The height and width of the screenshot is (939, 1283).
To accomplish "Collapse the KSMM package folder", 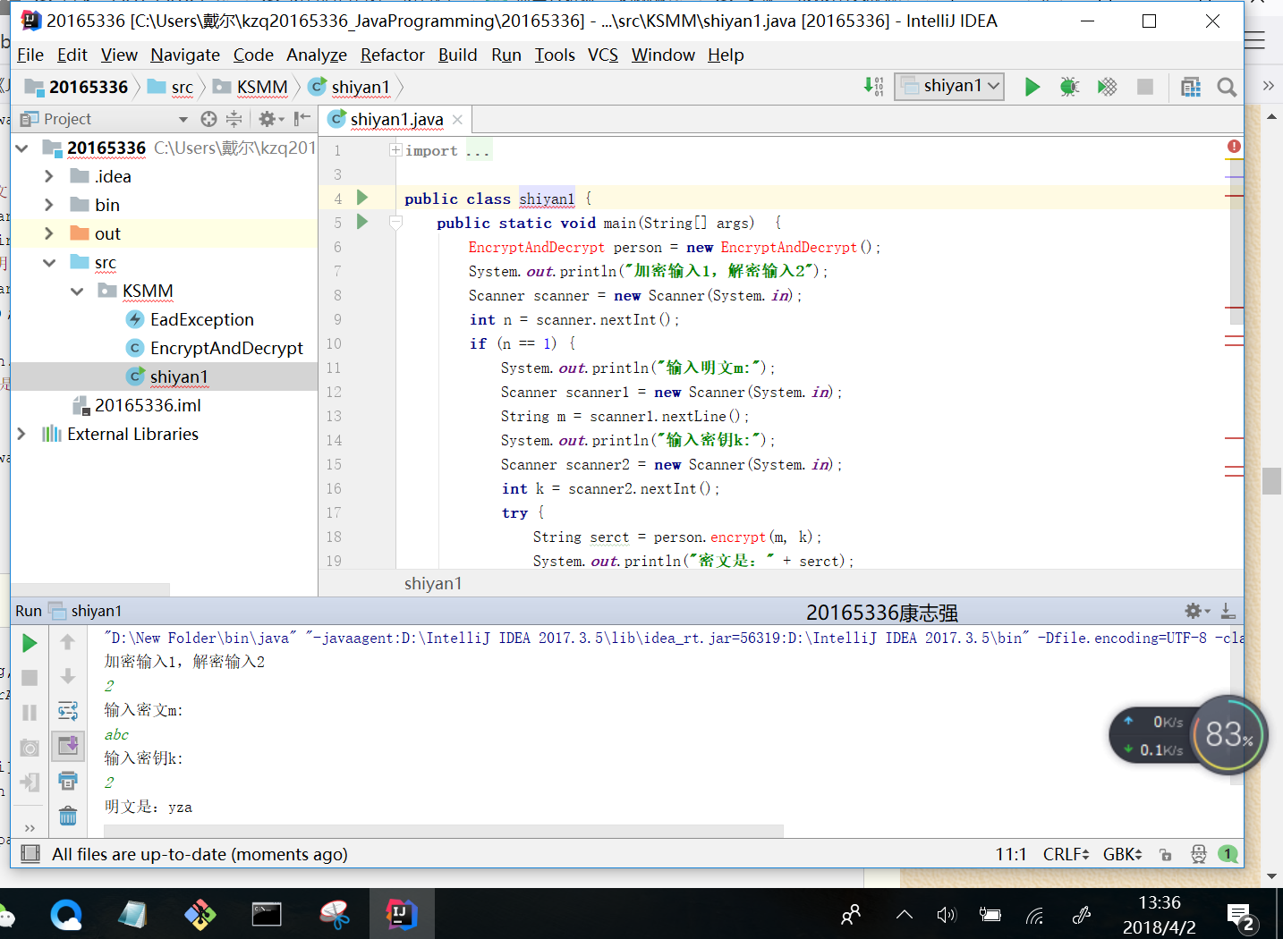I will (x=77, y=291).
